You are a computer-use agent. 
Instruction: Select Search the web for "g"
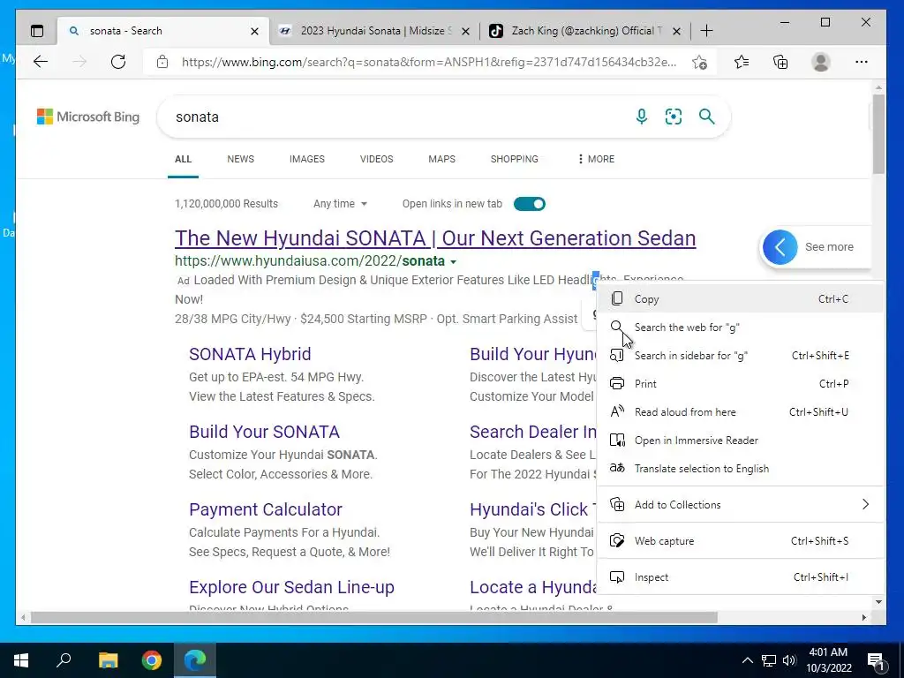tap(740, 327)
